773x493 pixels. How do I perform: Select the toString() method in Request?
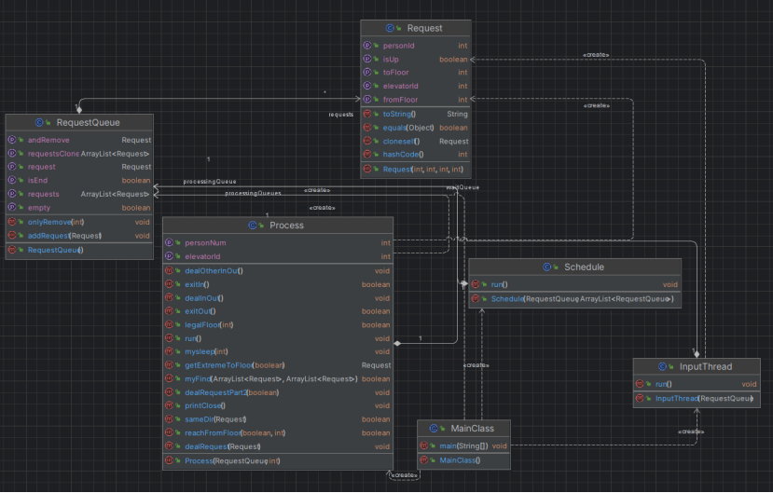(400, 114)
